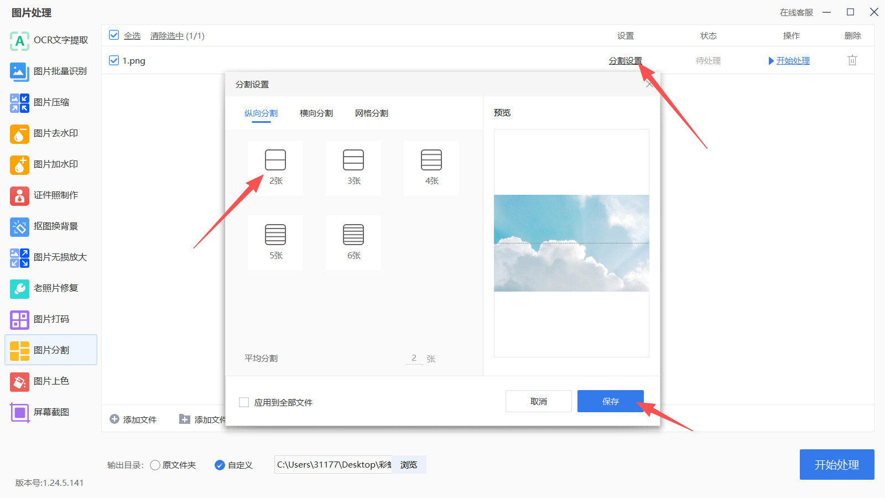Switch to 纵向分割 tab
The height and width of the screenshot is (498, 885).
261,113
